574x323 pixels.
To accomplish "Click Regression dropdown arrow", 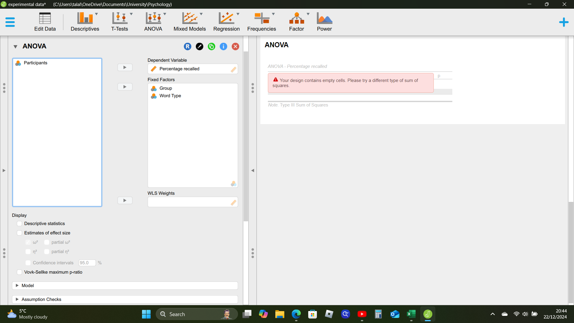I will pos(238,14).
